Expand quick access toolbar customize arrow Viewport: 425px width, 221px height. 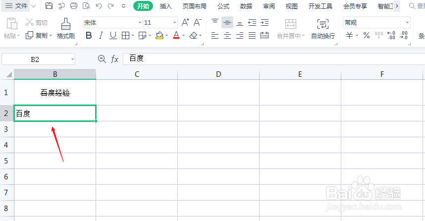click(x=123, y=6)
